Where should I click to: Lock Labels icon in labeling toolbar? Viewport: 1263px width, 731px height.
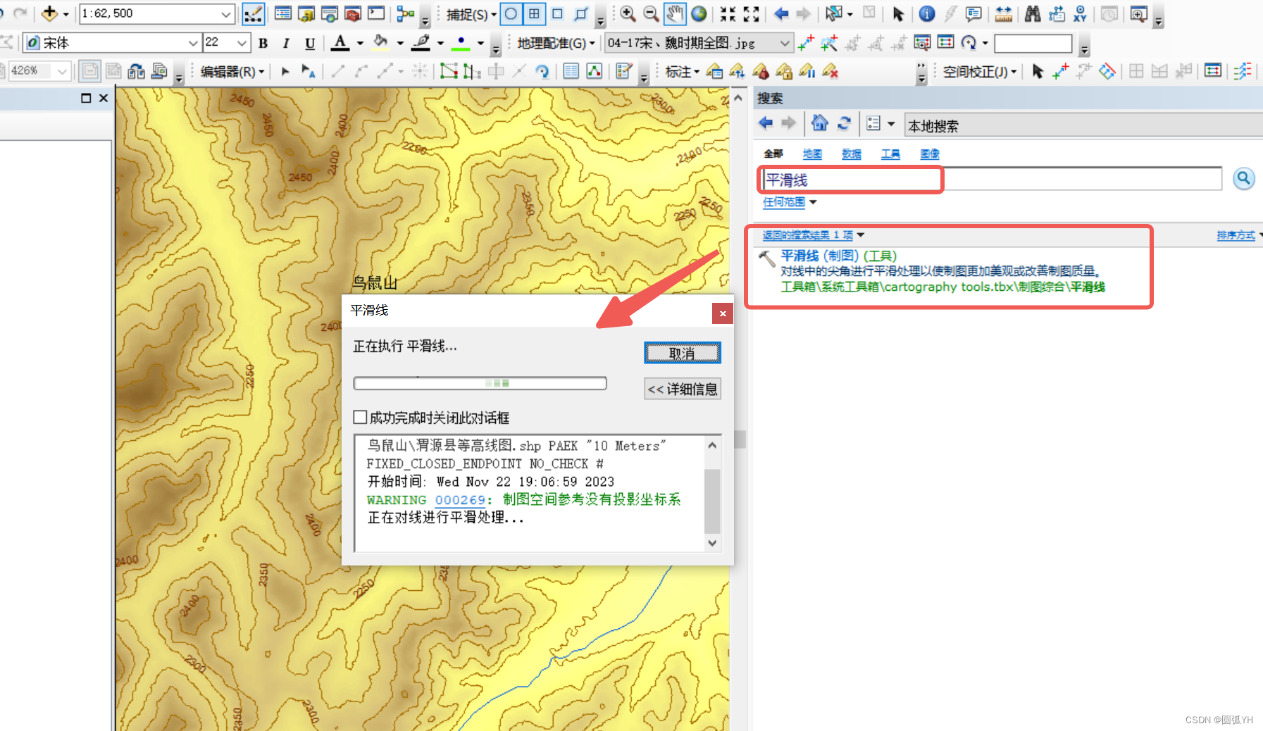[x=784, y=71]
